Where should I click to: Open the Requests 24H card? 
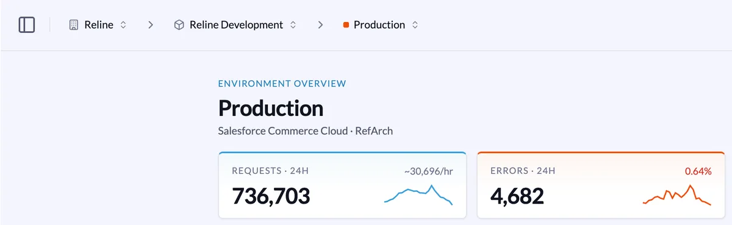(x=342, y=185)
